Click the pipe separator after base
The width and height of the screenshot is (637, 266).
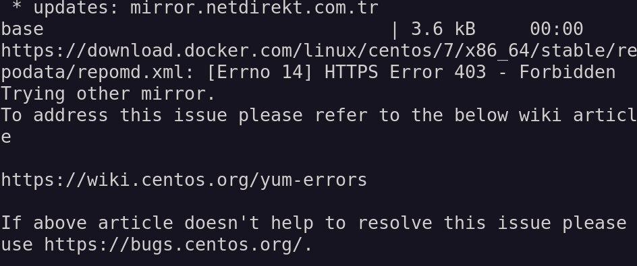click(x=395, y=29)
